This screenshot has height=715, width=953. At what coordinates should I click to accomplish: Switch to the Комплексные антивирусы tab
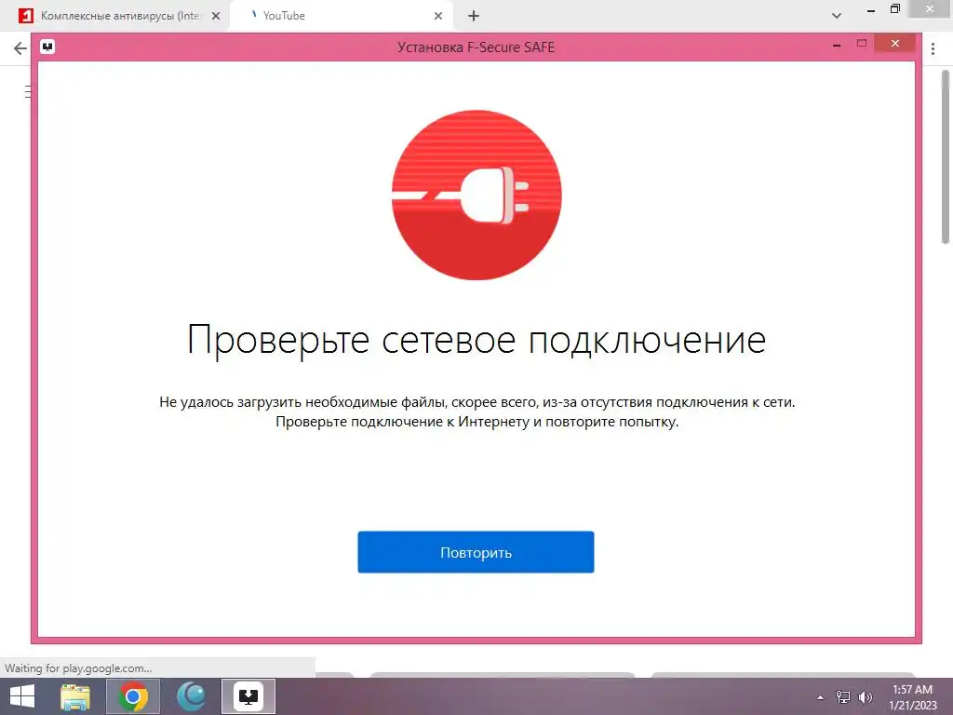120,16
